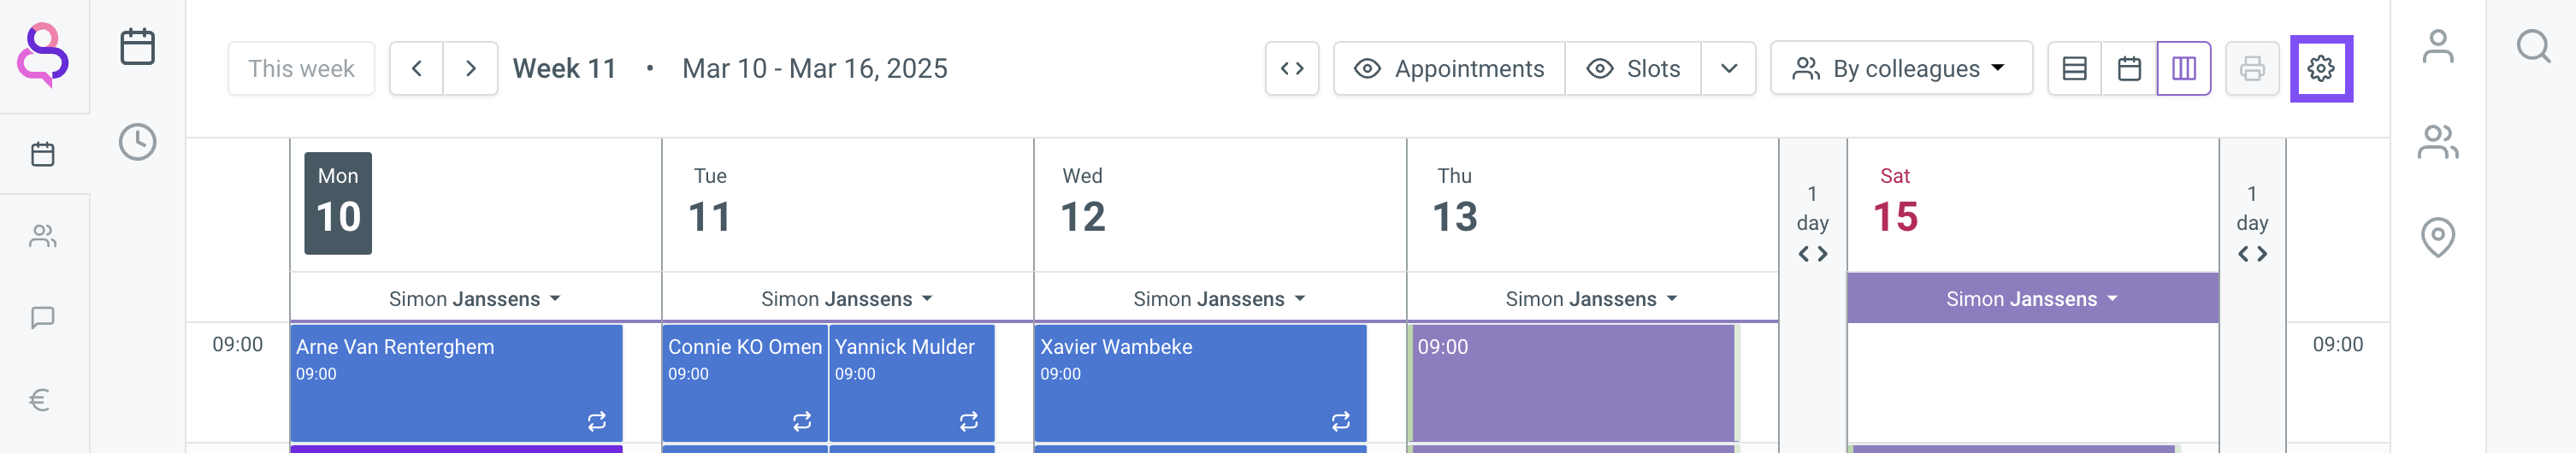Switch to single day calendar view
The image size is (2576, 453).
tap(2129, 69)
